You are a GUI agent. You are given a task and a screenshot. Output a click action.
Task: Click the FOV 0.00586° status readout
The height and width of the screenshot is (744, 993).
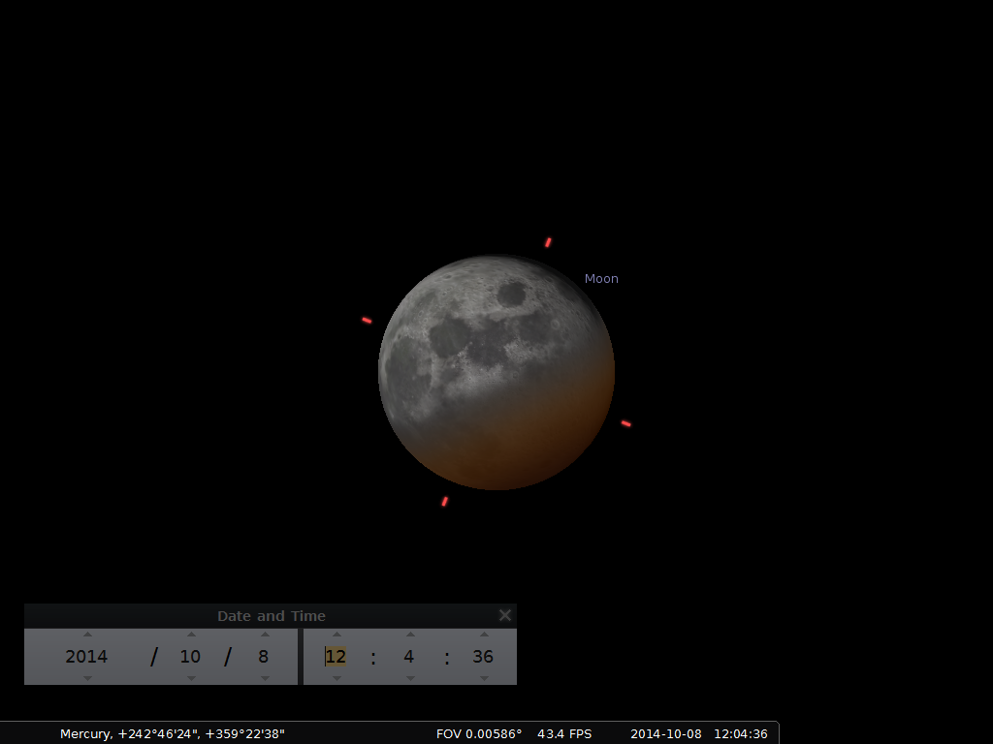coord(479,734)
